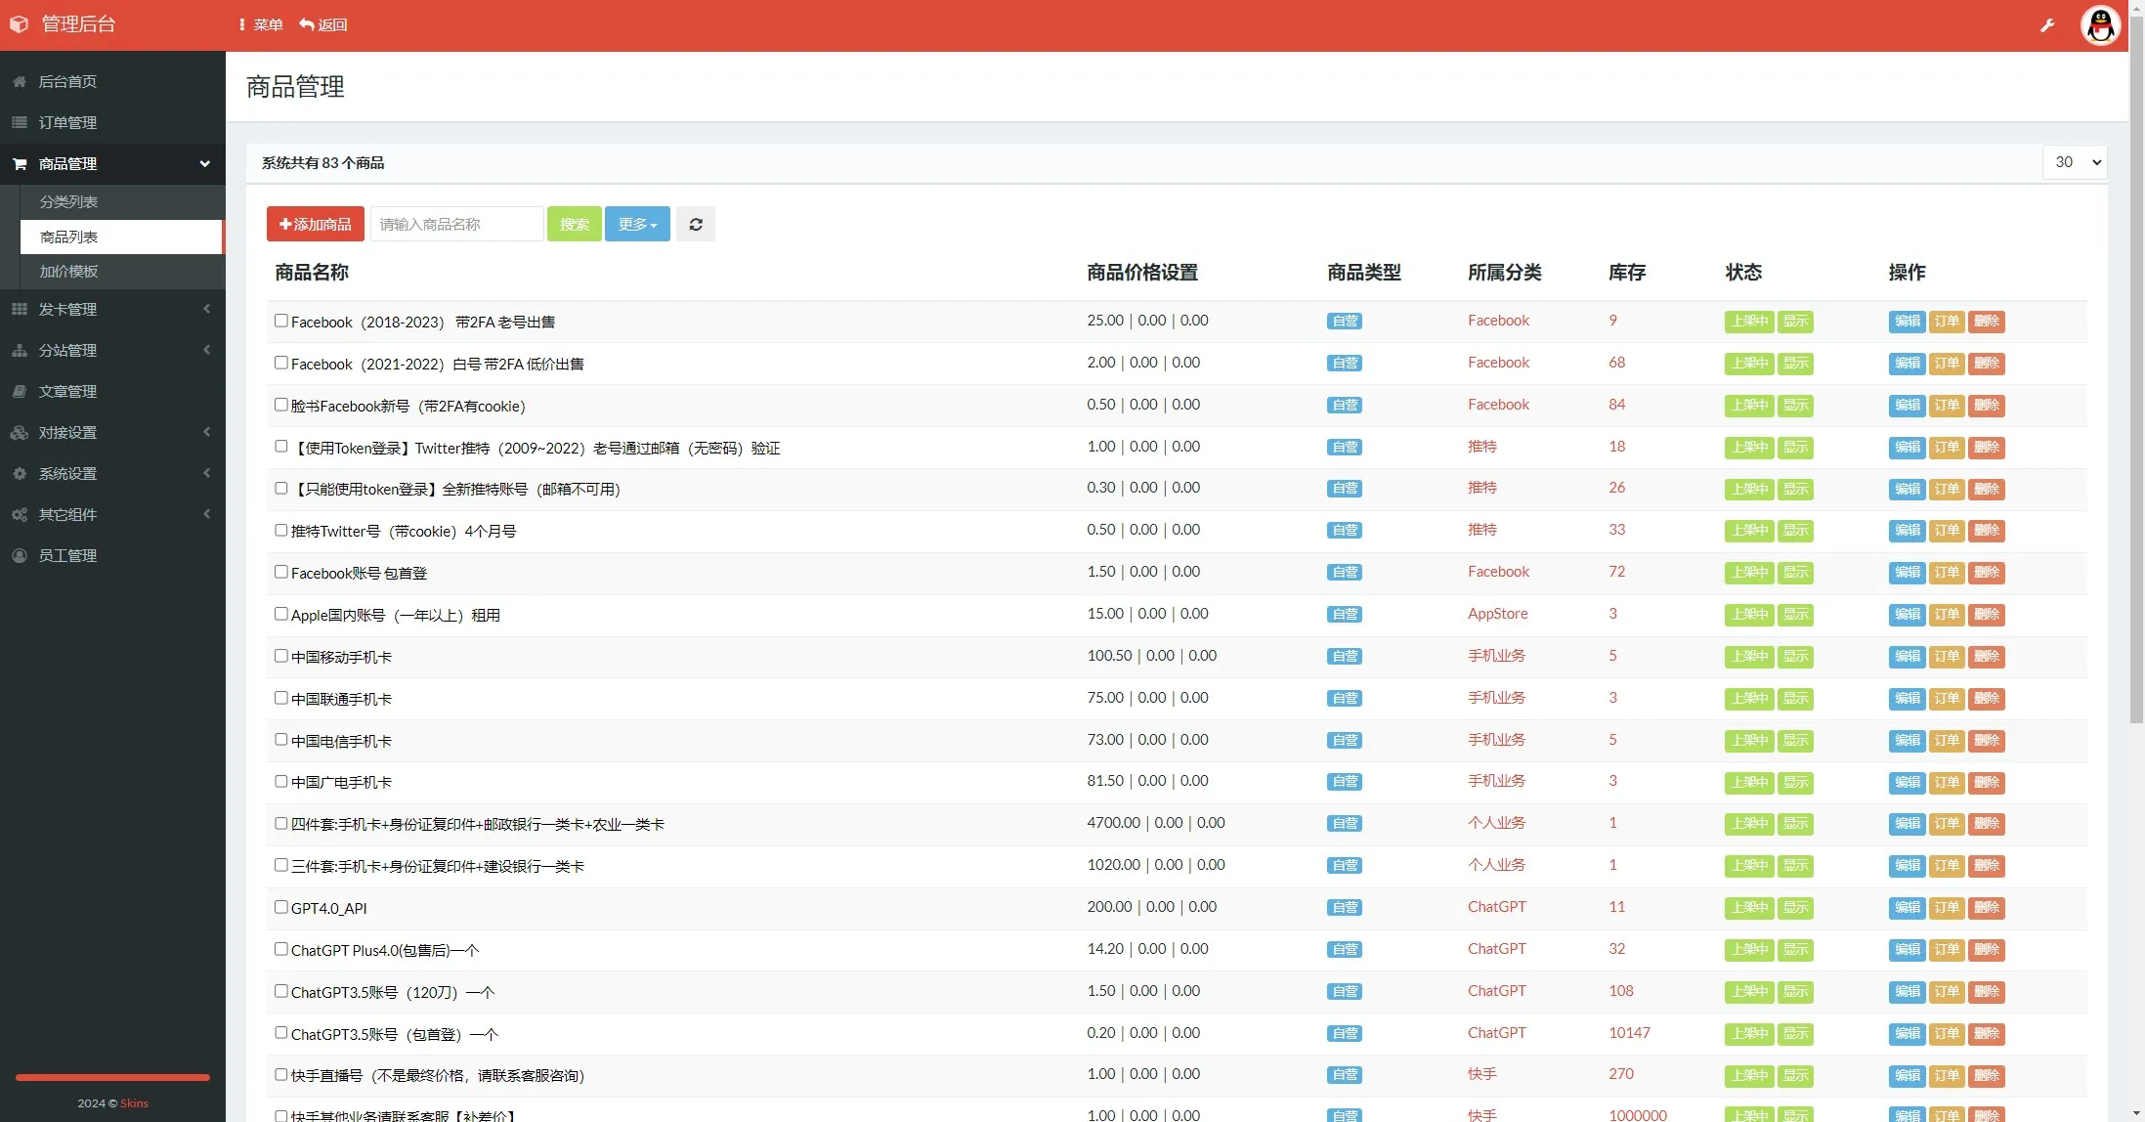Open the penguin avatar profile

[2100, 25]
